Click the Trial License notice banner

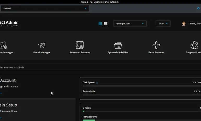99,2
